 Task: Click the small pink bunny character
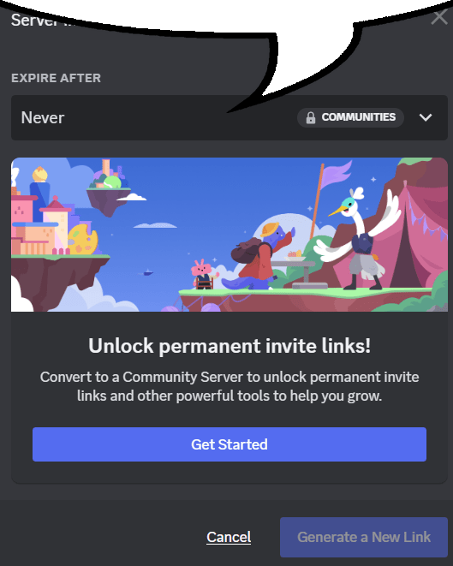(204, 274)
